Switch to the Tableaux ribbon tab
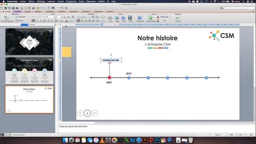 click(x=38, y=12)
